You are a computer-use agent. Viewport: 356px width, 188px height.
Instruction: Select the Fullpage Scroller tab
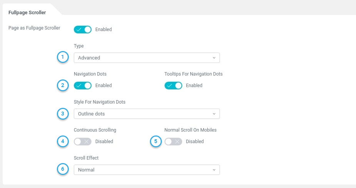point(27,13)
